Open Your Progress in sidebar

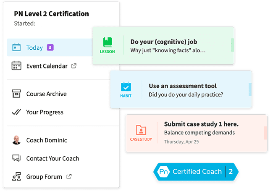45,112
